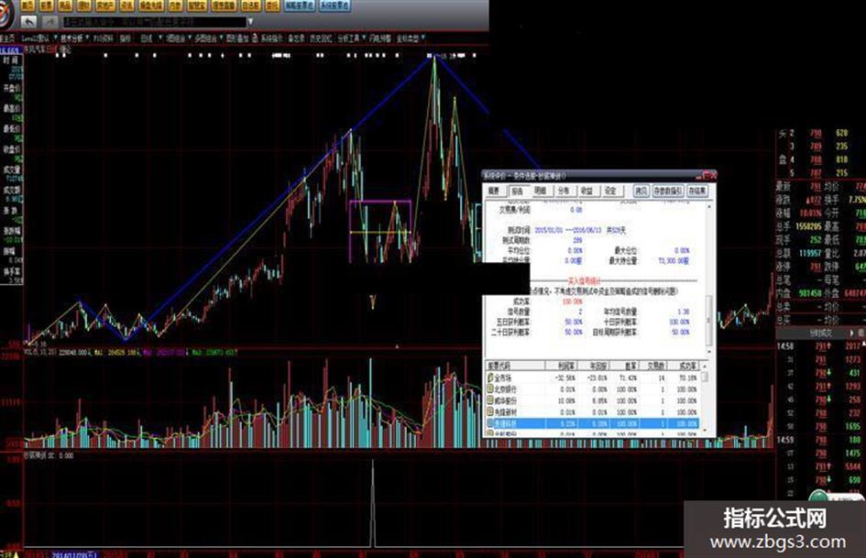Click the 闪电预警 menu item
This screenshot has height=558, width=866.
[x=380, y=38]
